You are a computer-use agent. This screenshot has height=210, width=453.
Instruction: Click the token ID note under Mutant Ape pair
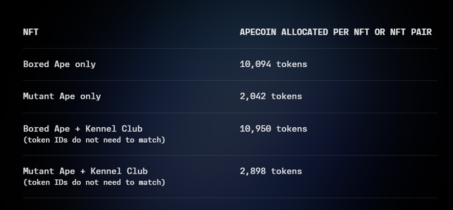point(94,182)
